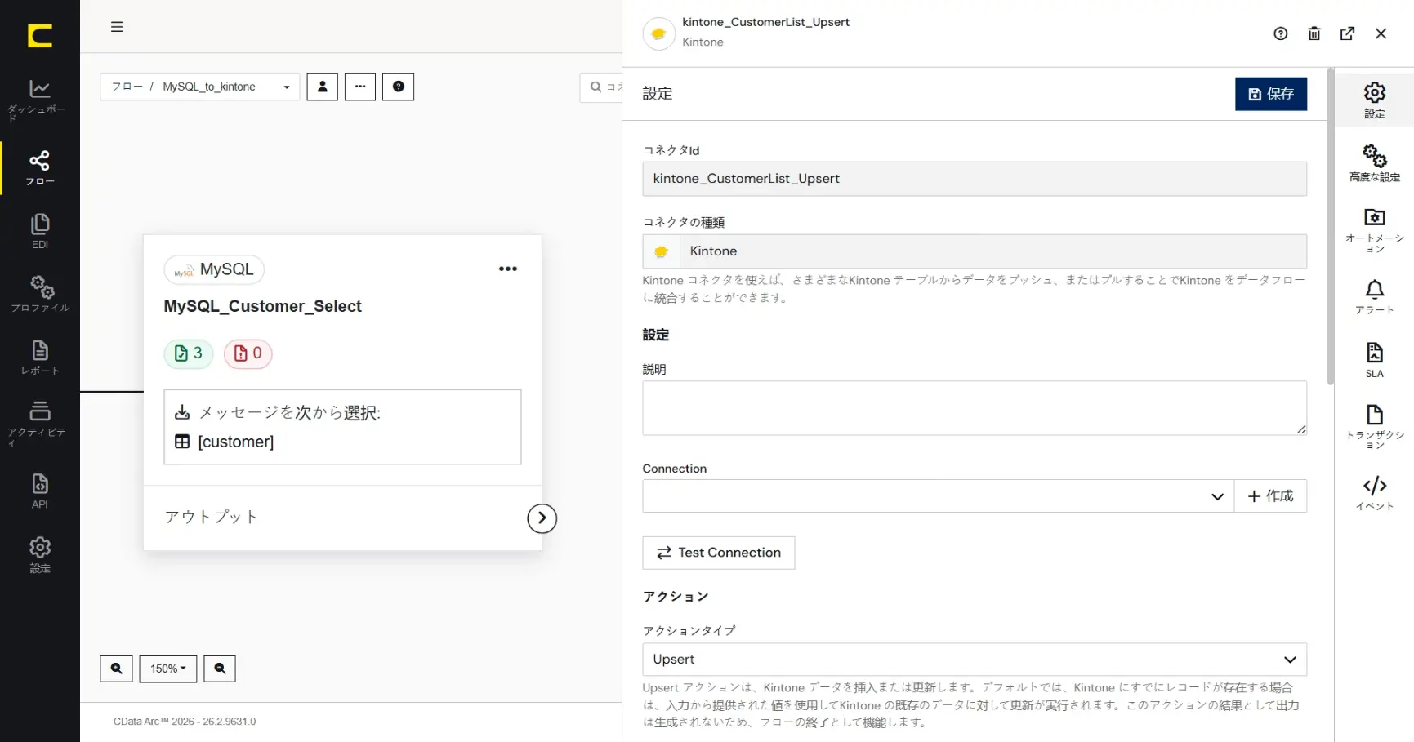
Task: Zoom in on the flow canvas
Action: pos(116,669)
